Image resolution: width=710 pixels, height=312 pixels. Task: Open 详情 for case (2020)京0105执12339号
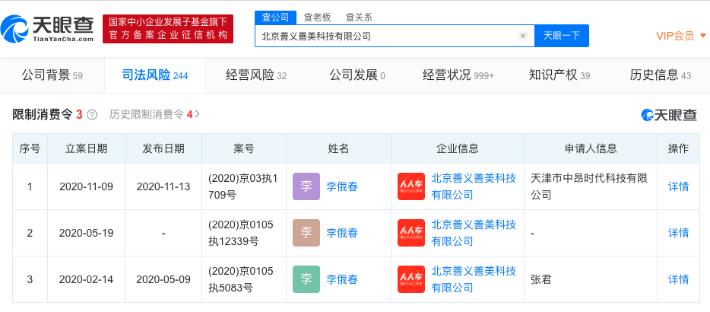coord(678,233)
